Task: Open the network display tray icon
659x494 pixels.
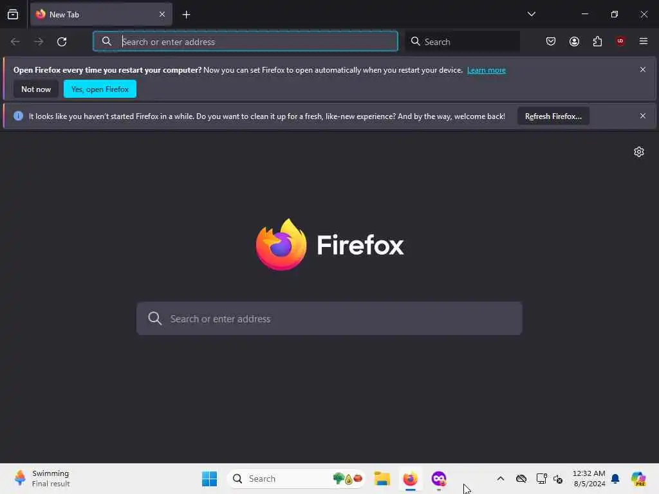Action: (x=541, y=479)
